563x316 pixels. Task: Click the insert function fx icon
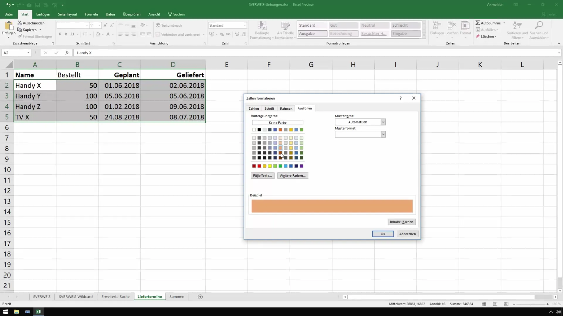tap(67, 53)
